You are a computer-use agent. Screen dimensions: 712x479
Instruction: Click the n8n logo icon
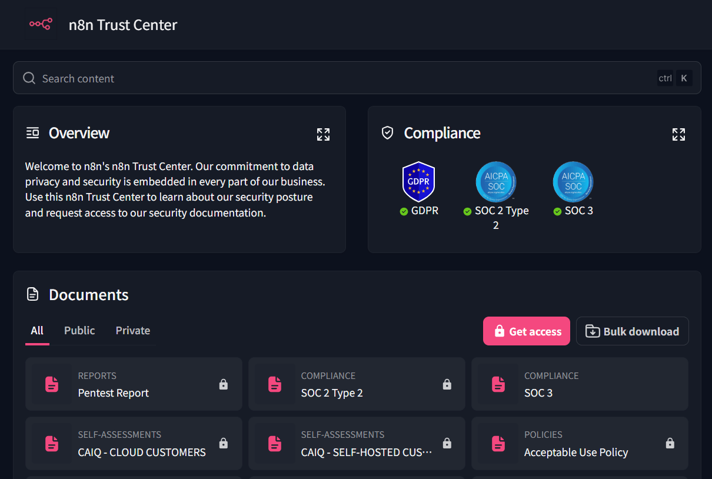tap(41, 24)
